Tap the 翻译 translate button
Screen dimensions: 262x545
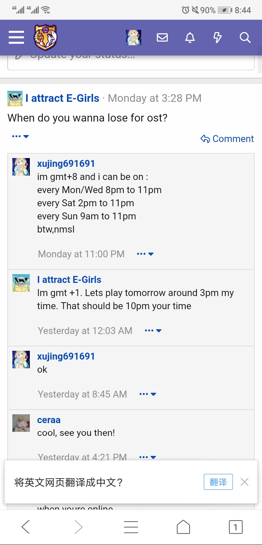tap(218, 482)
